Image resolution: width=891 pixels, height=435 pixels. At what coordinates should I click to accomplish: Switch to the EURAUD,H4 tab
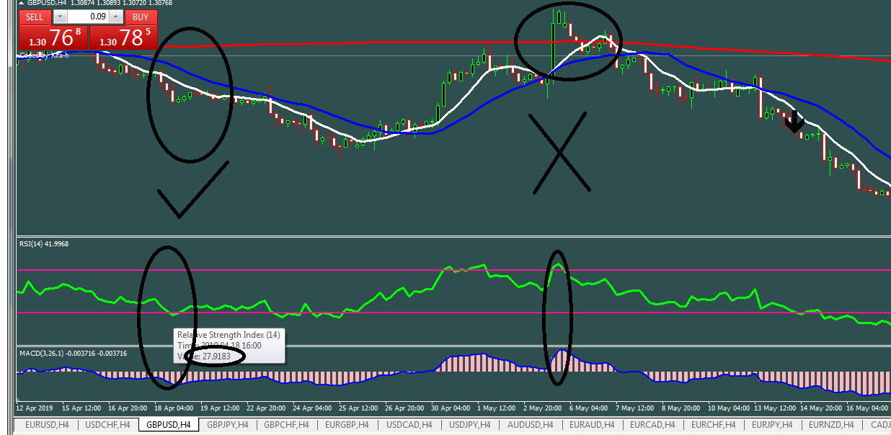pos(591,425)
